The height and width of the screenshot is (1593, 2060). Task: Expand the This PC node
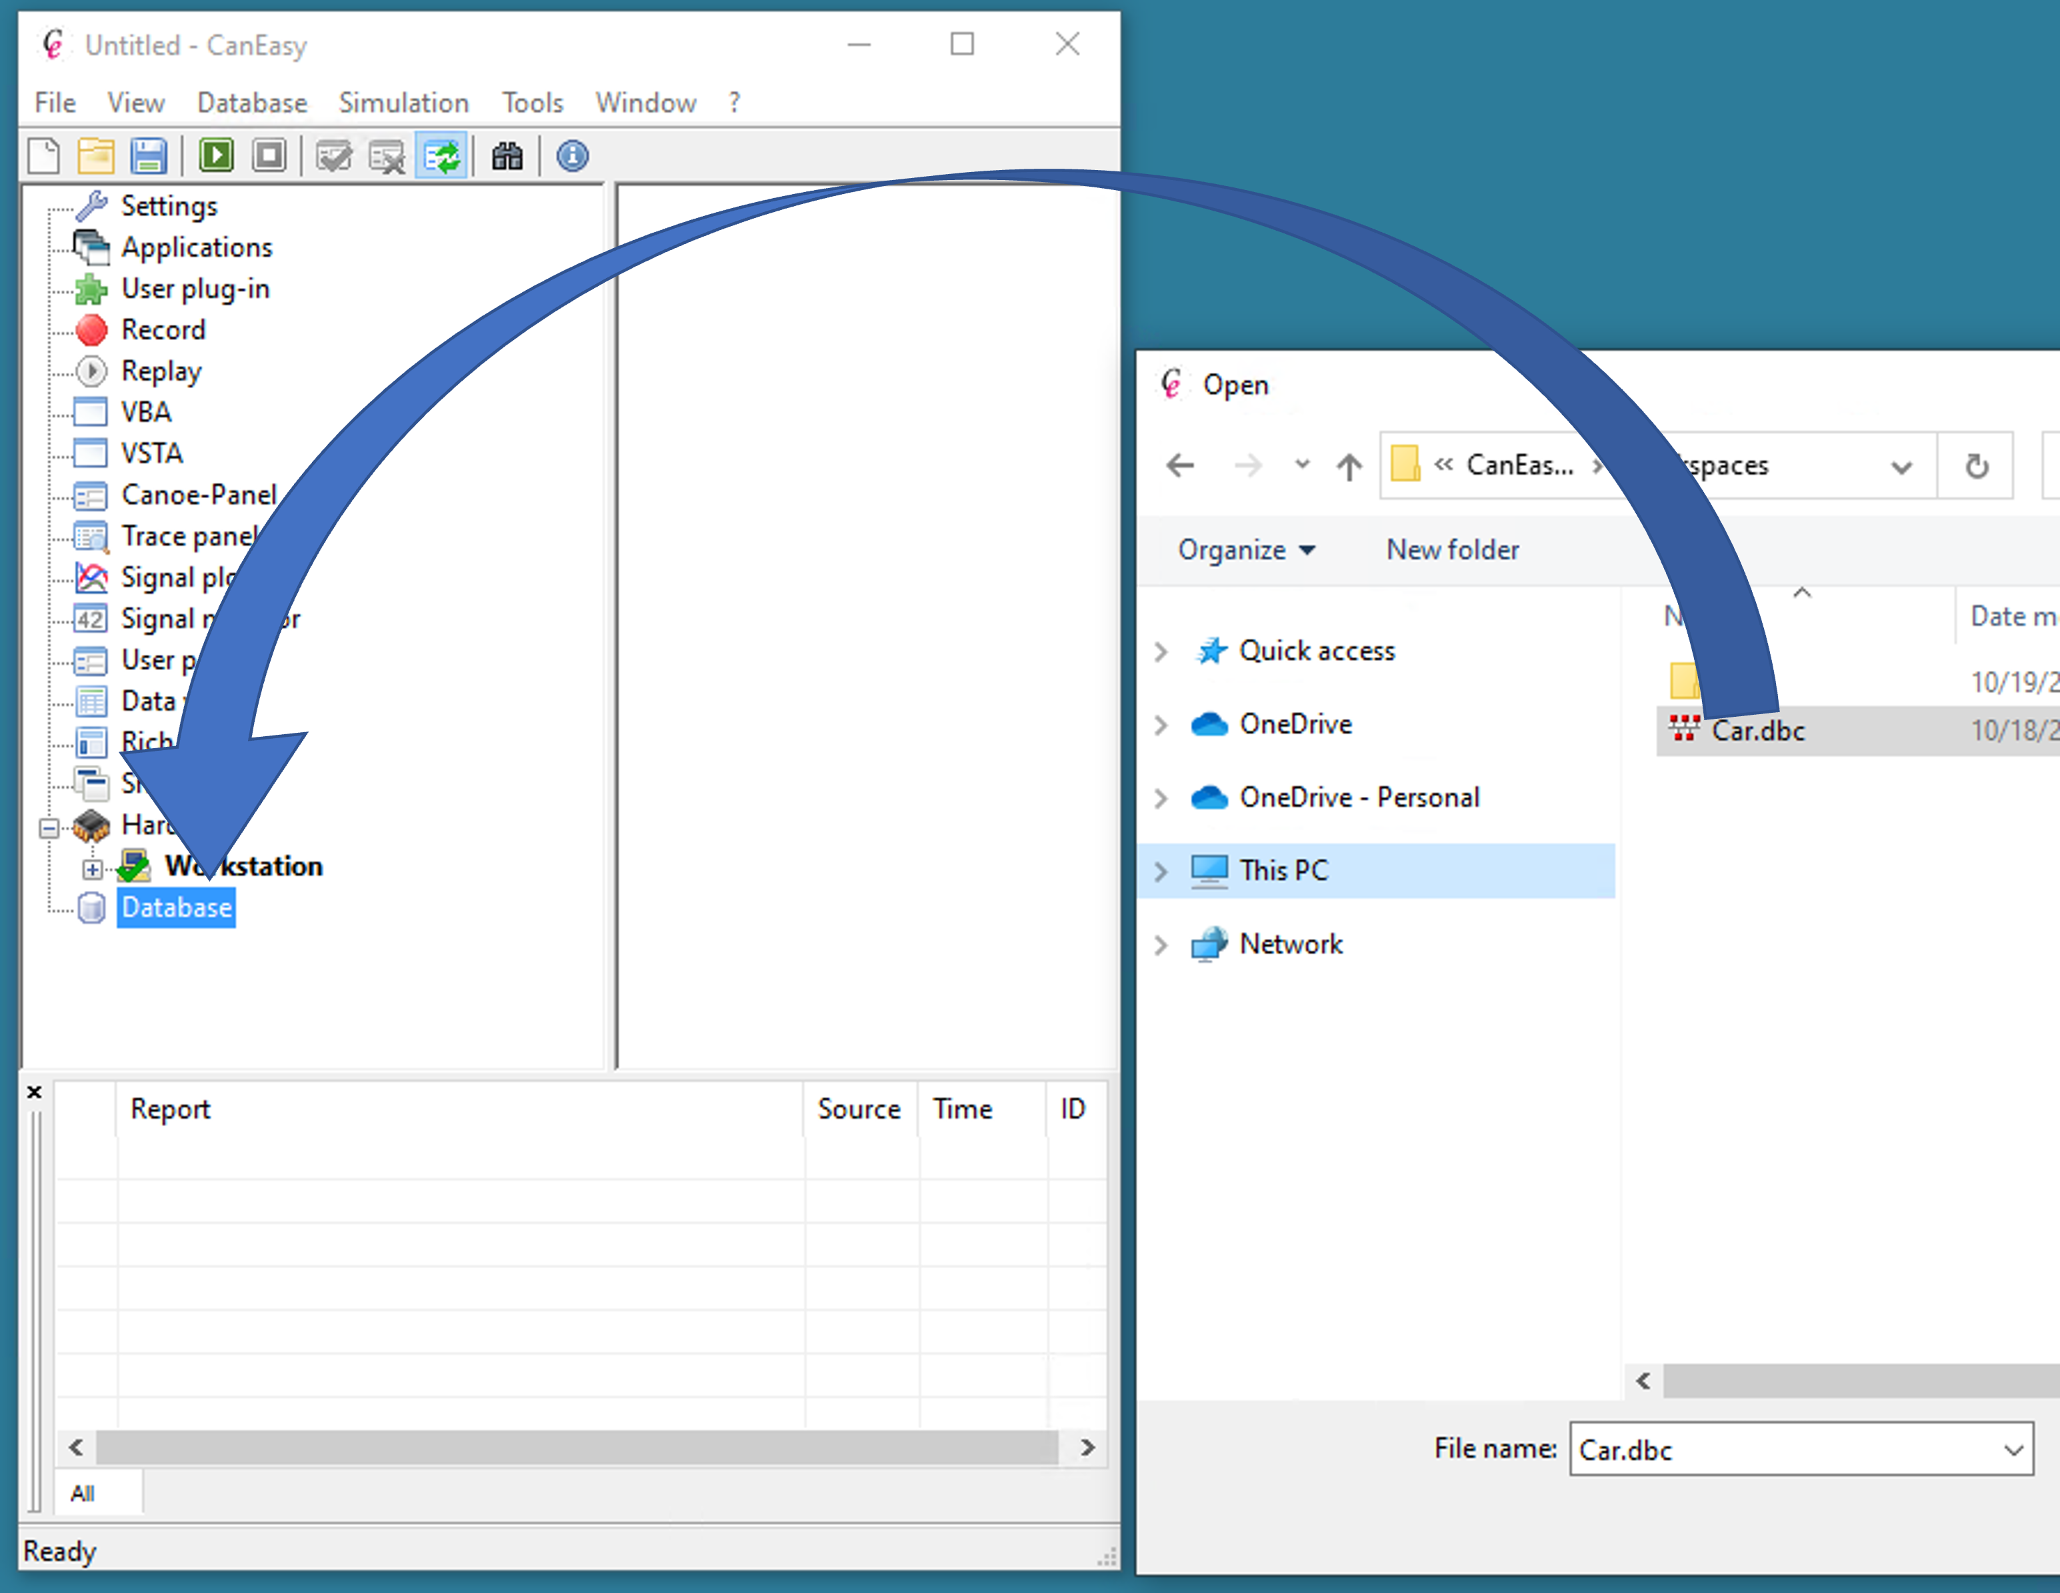[x=1161, y=872]
